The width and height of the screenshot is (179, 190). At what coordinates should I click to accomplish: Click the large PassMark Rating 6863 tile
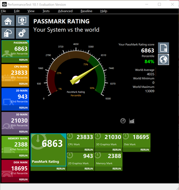click(48, 150)
